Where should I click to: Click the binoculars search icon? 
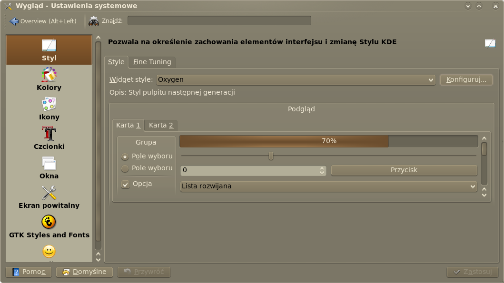coord(94,21)
